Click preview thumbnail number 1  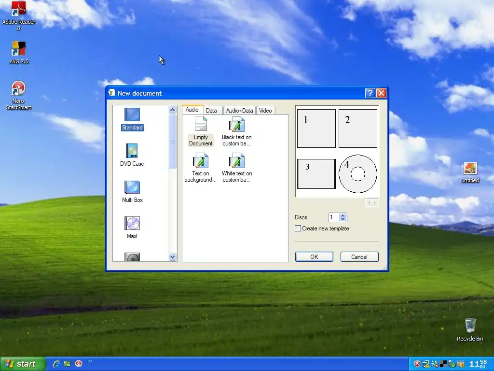point(316,128)
